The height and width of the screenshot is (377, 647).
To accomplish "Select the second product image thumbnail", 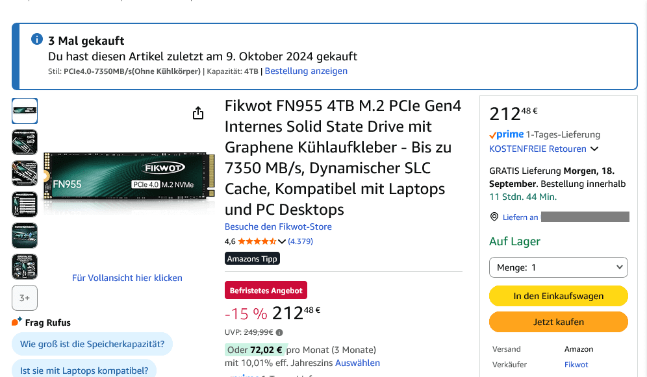I will [x=25, y=142].
